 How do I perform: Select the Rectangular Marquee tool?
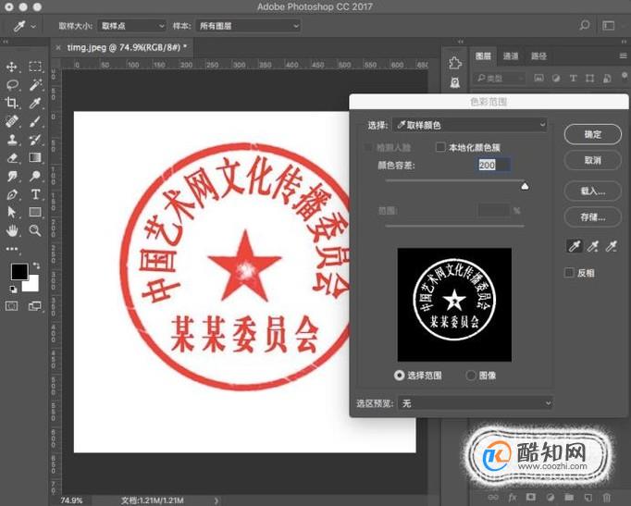click(35, 67)
